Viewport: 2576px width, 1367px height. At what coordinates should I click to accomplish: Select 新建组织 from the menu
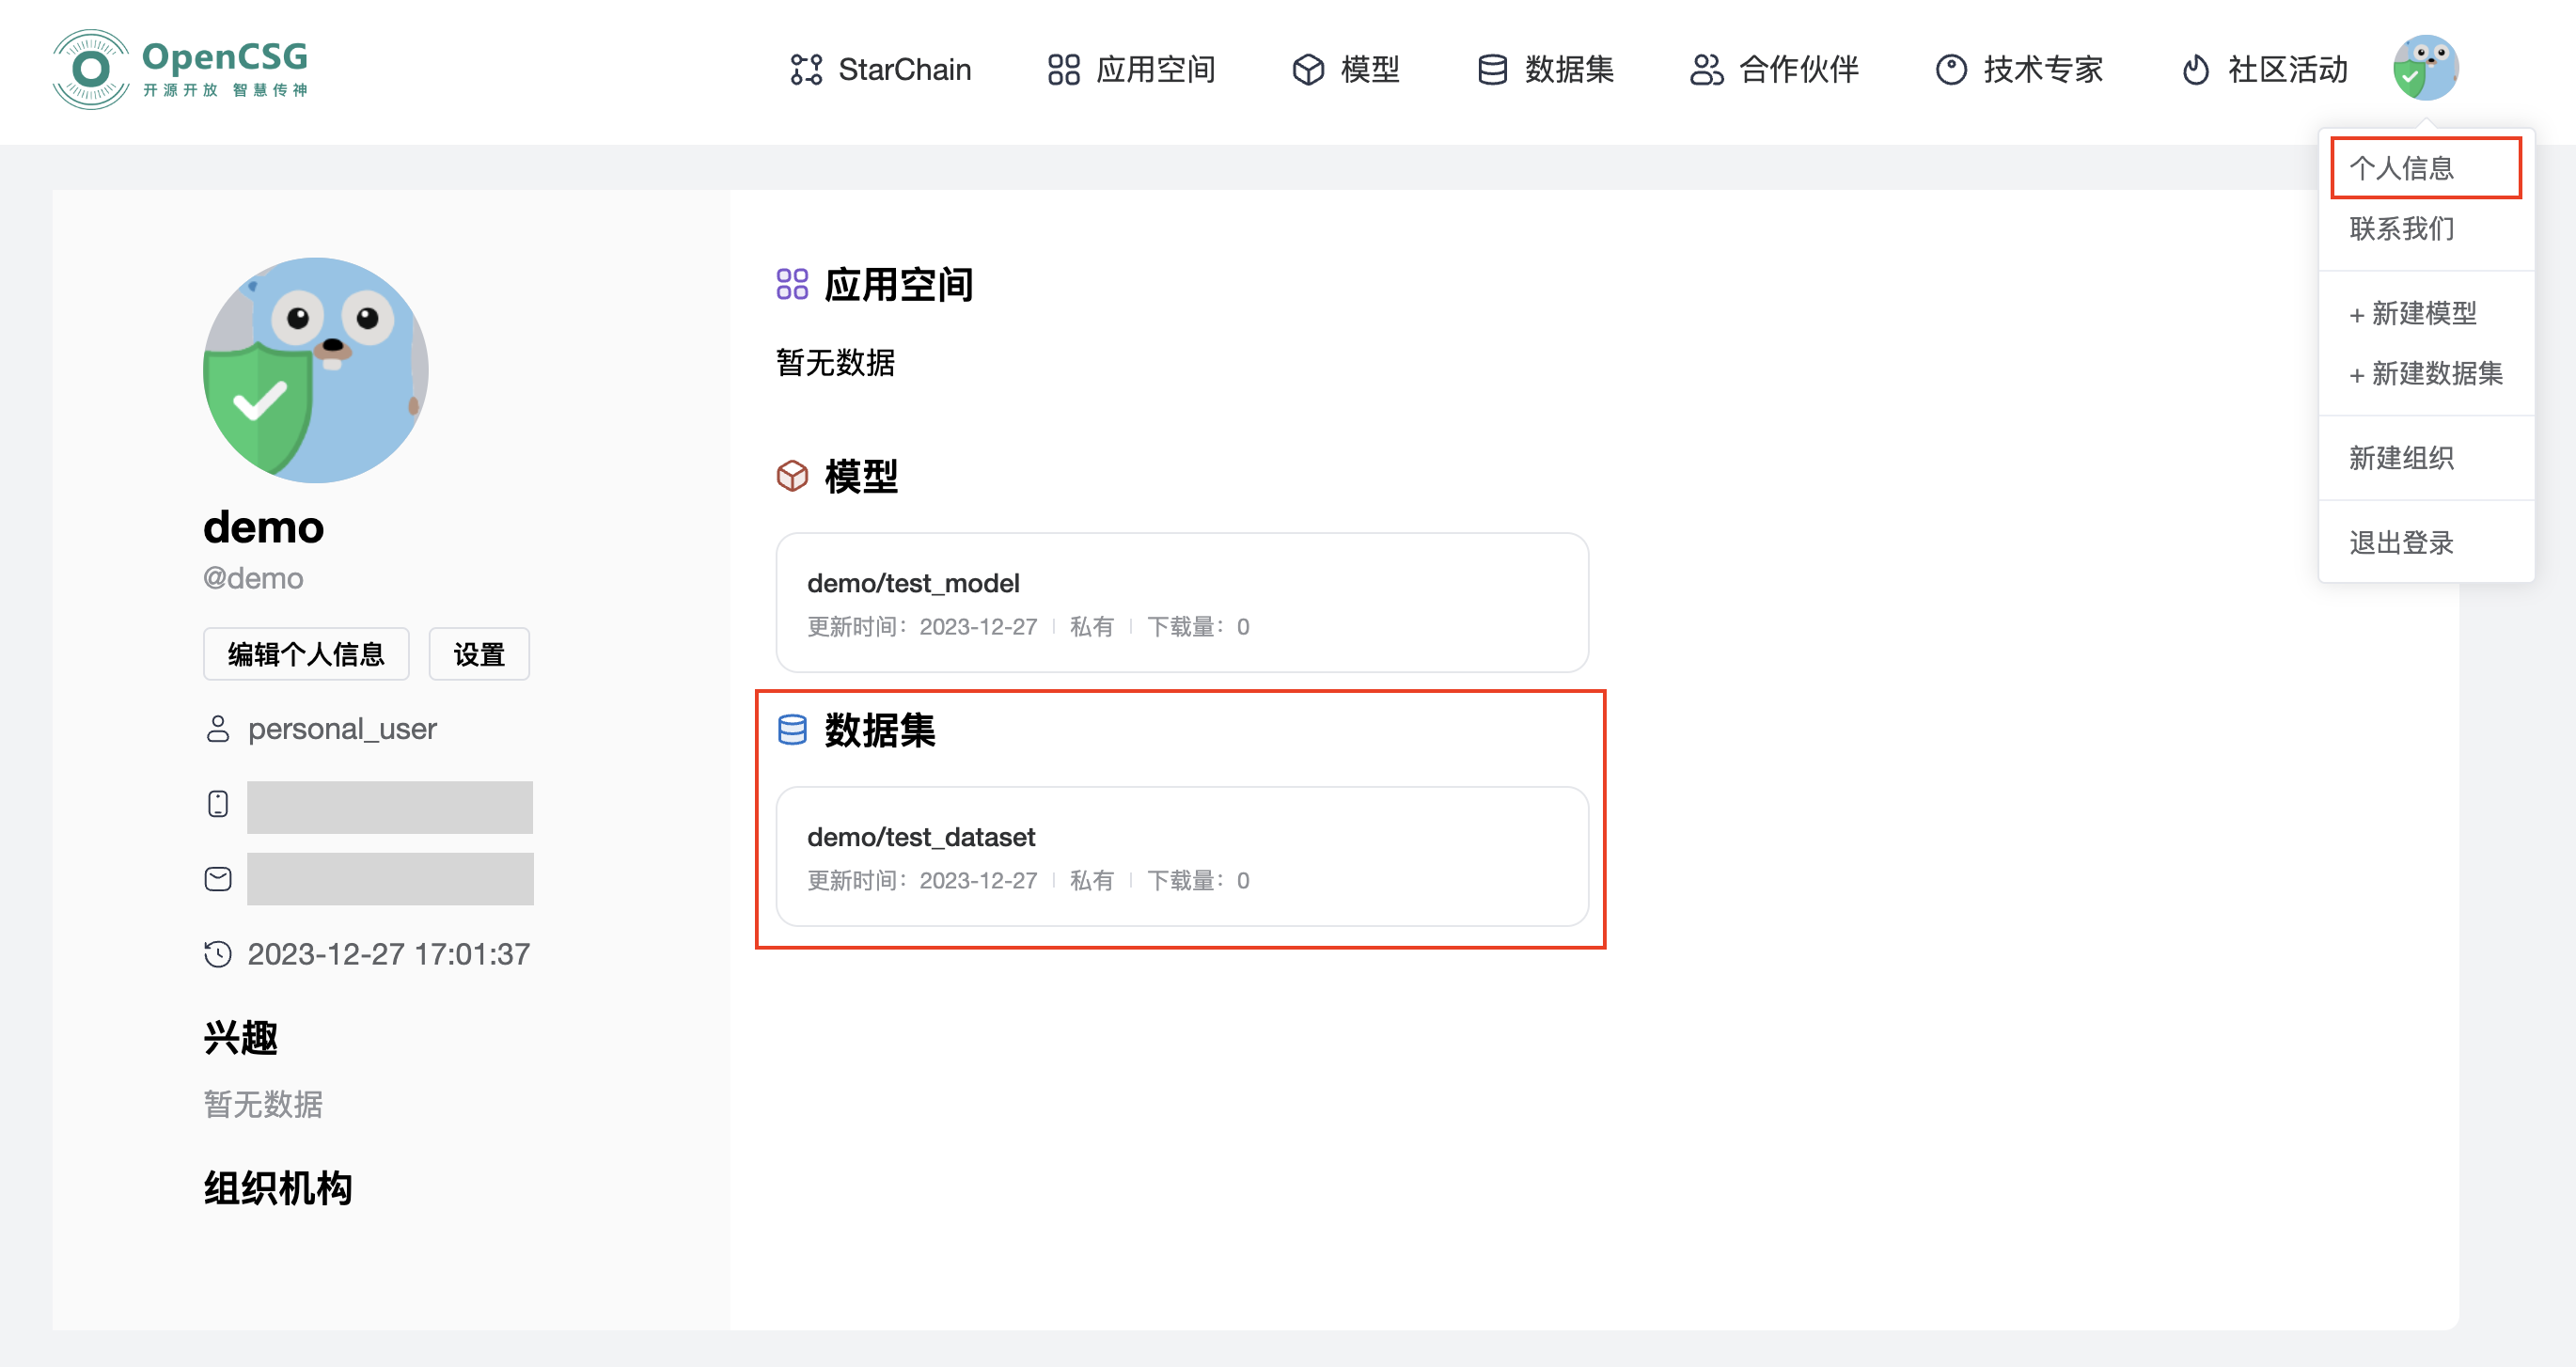click(2400, 457)
